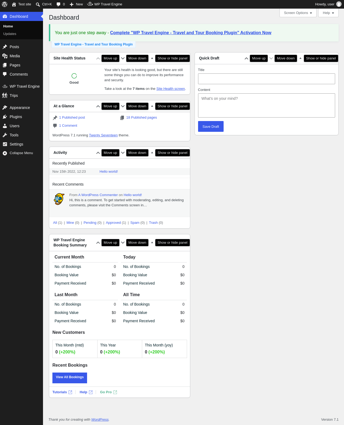Click the Save Draft button
This screenshot has height=425, width=344.
[x=211, y=126]
